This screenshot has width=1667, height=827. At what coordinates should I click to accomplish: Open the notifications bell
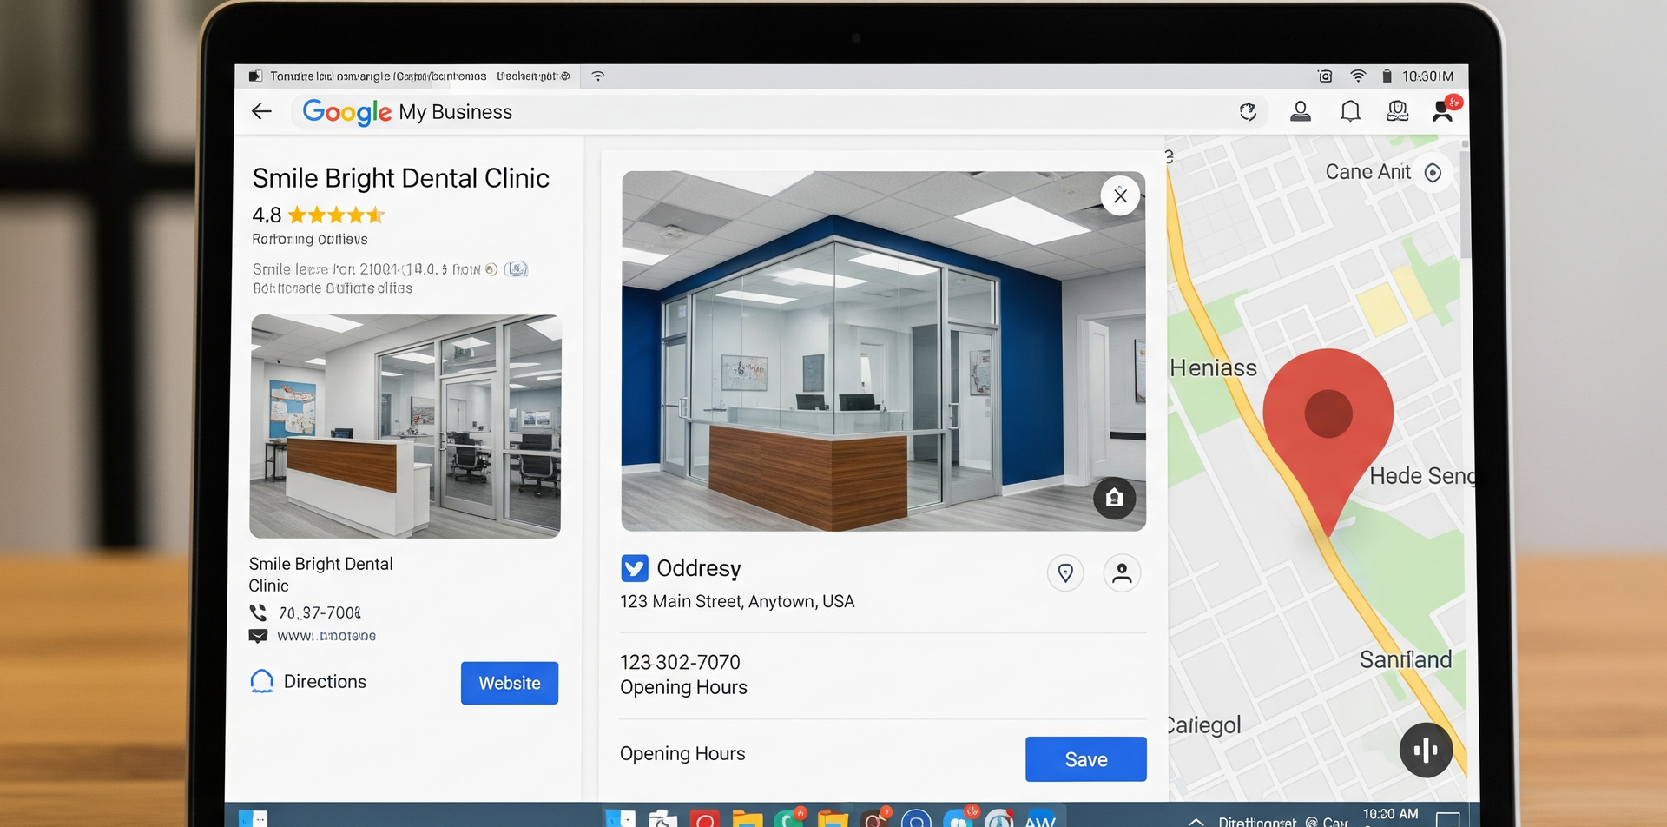pos(1350,111)
